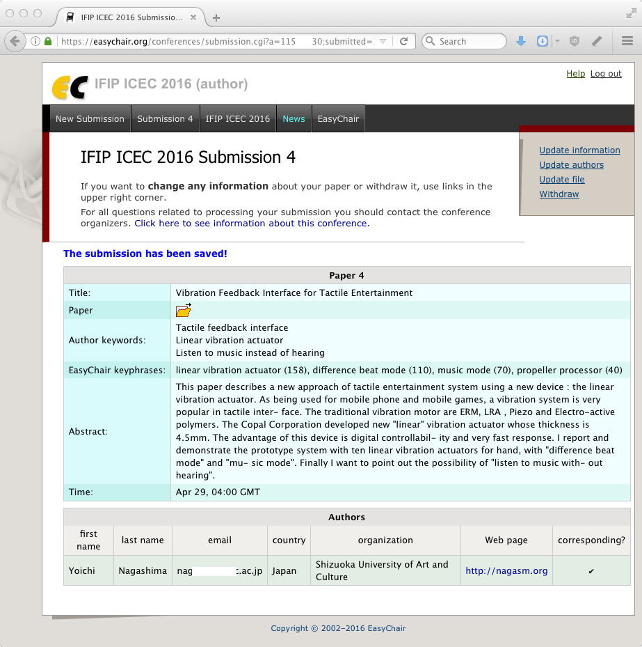Focus the browser Search field
642x647 pixels.
pyautogui.click(x=464, y=41)
